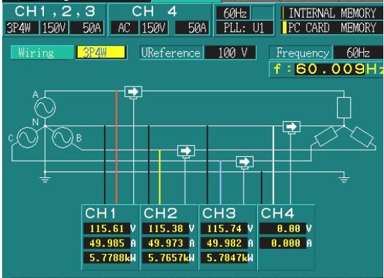Select INTERNAL MEMORY storage option
Screen dimensions: 384x278
pyautogui.click(x=332, y=13)
